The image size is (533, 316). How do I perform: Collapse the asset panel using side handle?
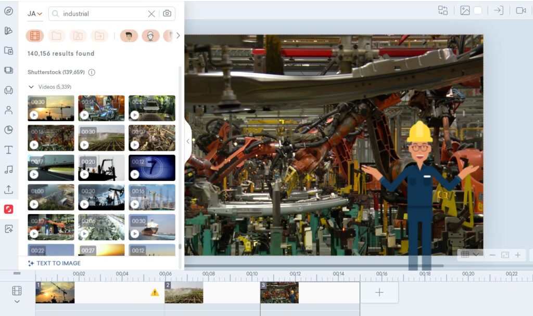pos(187,141)
